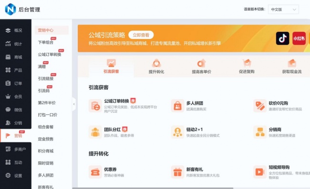Open the 分销 distribution icon
This screenshot has width=310, height=189.
coord(8,123)
